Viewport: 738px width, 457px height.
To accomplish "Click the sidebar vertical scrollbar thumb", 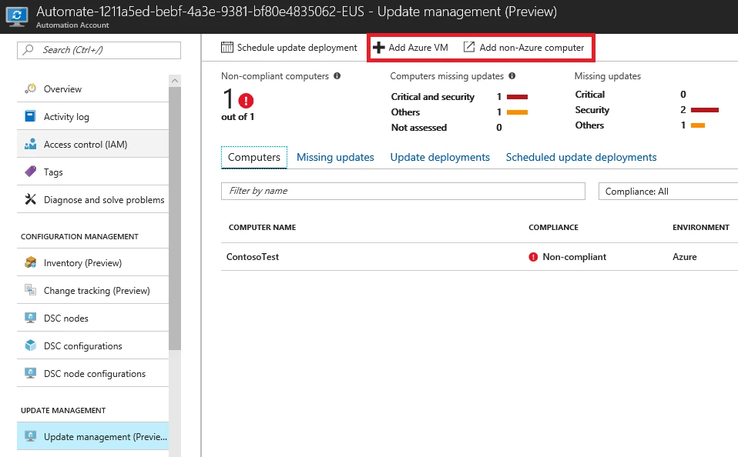I will 175,218.
